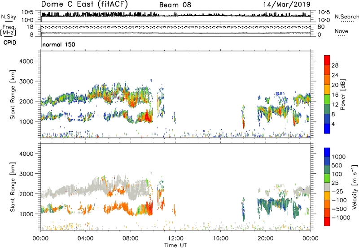This screenshot has height=248, width=359.
Task: Click the '12:00' time tick label
Action: pyautogui.click(x=175, y=239)
